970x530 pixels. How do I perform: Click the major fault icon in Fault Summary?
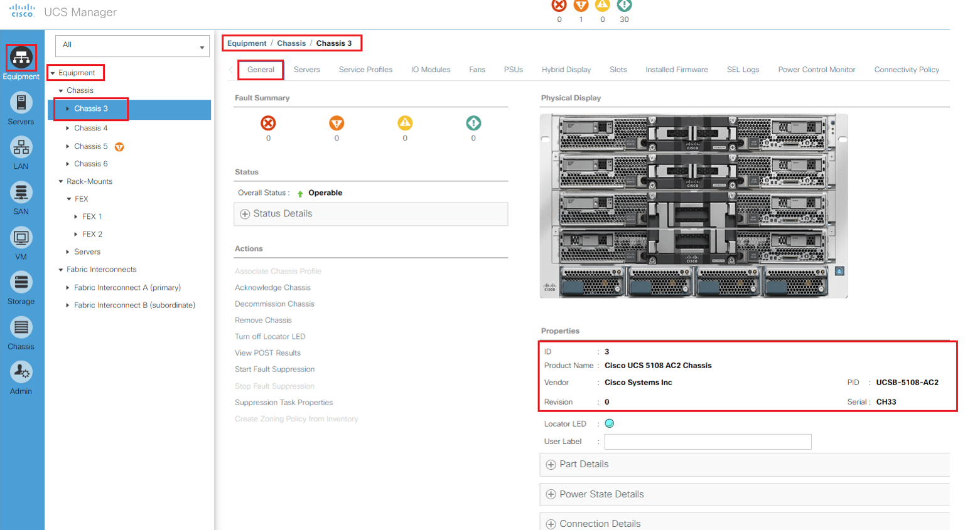pyautogui.click(x=337, y=123)
